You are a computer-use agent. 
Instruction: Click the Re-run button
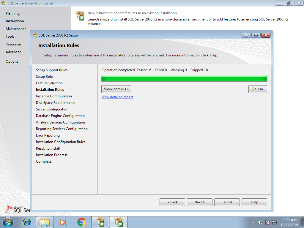coord(258,89)
